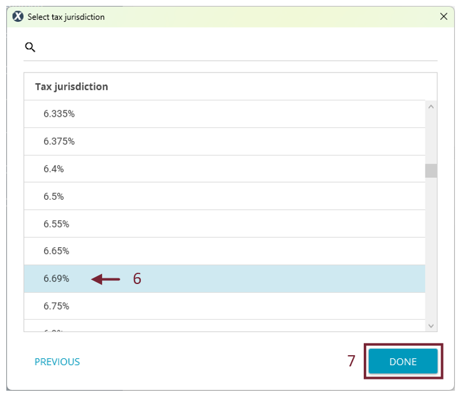Click the app logo in title bar
Viewport: 461px width, 397px height.
(18, 17)
